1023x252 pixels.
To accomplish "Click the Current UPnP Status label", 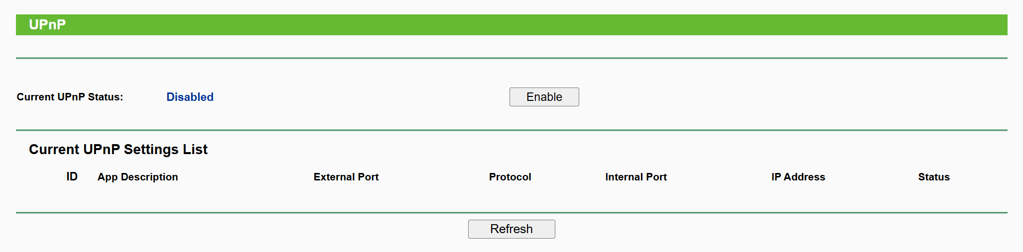I will (x=70, y=97).
